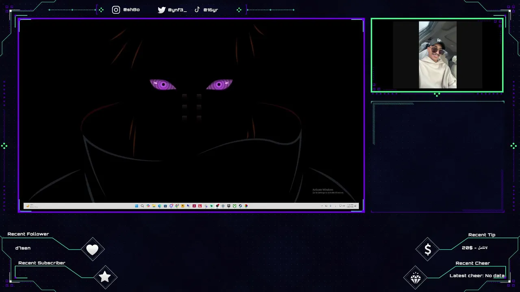The height and width of the screenshot is (292, 520).
Task: Click the OneDrive cloud tray icon
Action: pyautogui.click(x=326, y=206)
